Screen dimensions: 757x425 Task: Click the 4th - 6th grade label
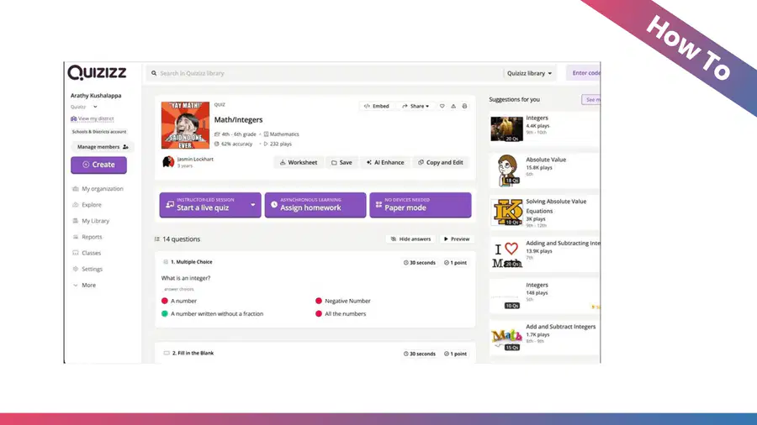coord(236,134)
